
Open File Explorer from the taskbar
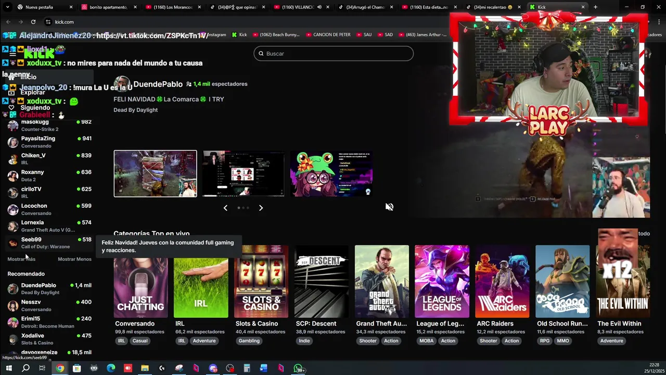[145, 368]
